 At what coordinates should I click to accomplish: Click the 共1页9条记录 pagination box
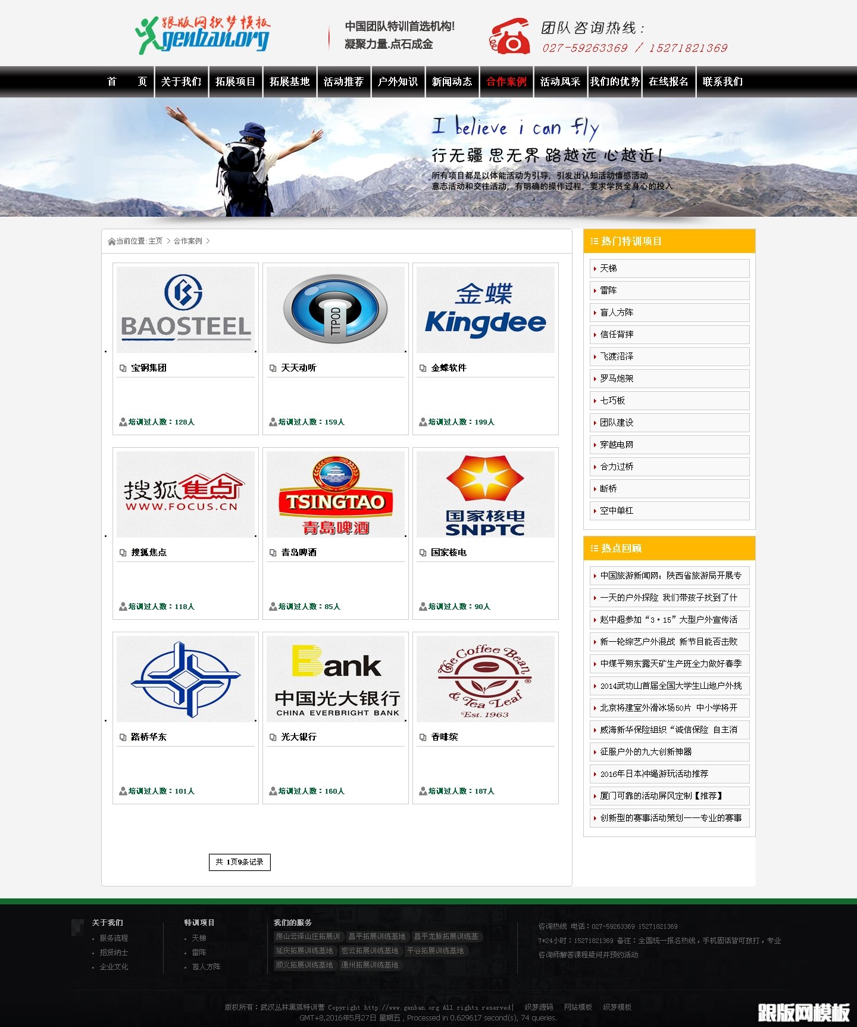click(240, 862)
